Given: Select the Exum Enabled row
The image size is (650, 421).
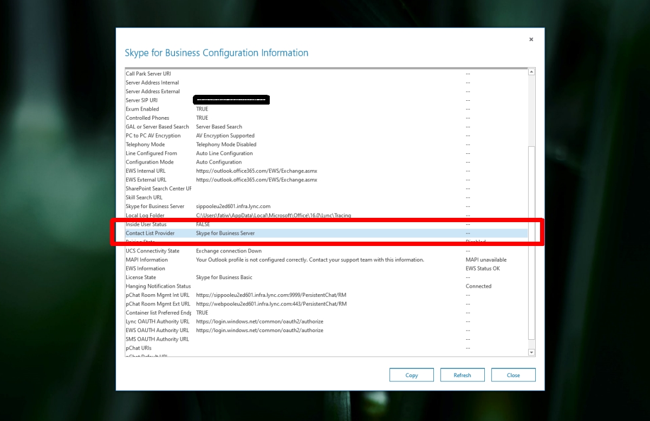Looking at the screenshot, I should [x=327, y=109].
